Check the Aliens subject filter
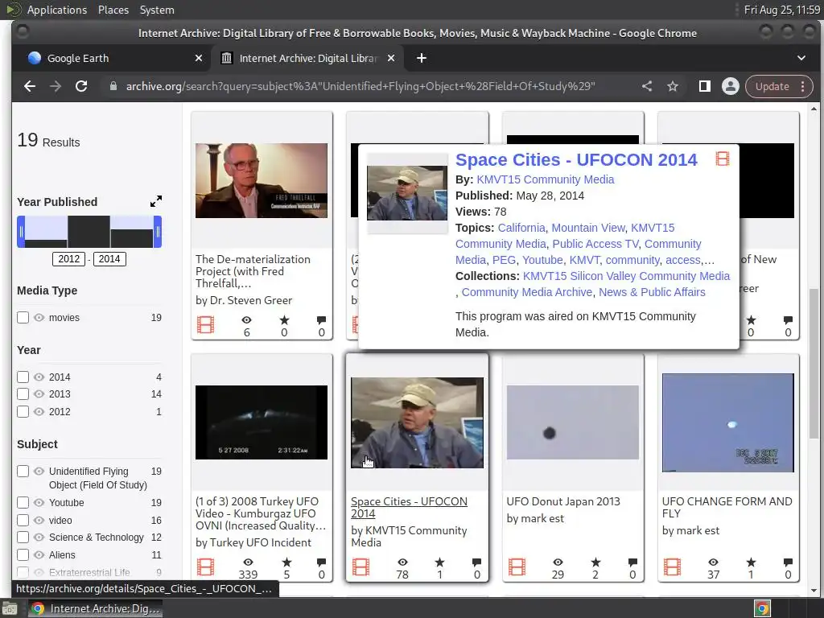 [23, 555]
